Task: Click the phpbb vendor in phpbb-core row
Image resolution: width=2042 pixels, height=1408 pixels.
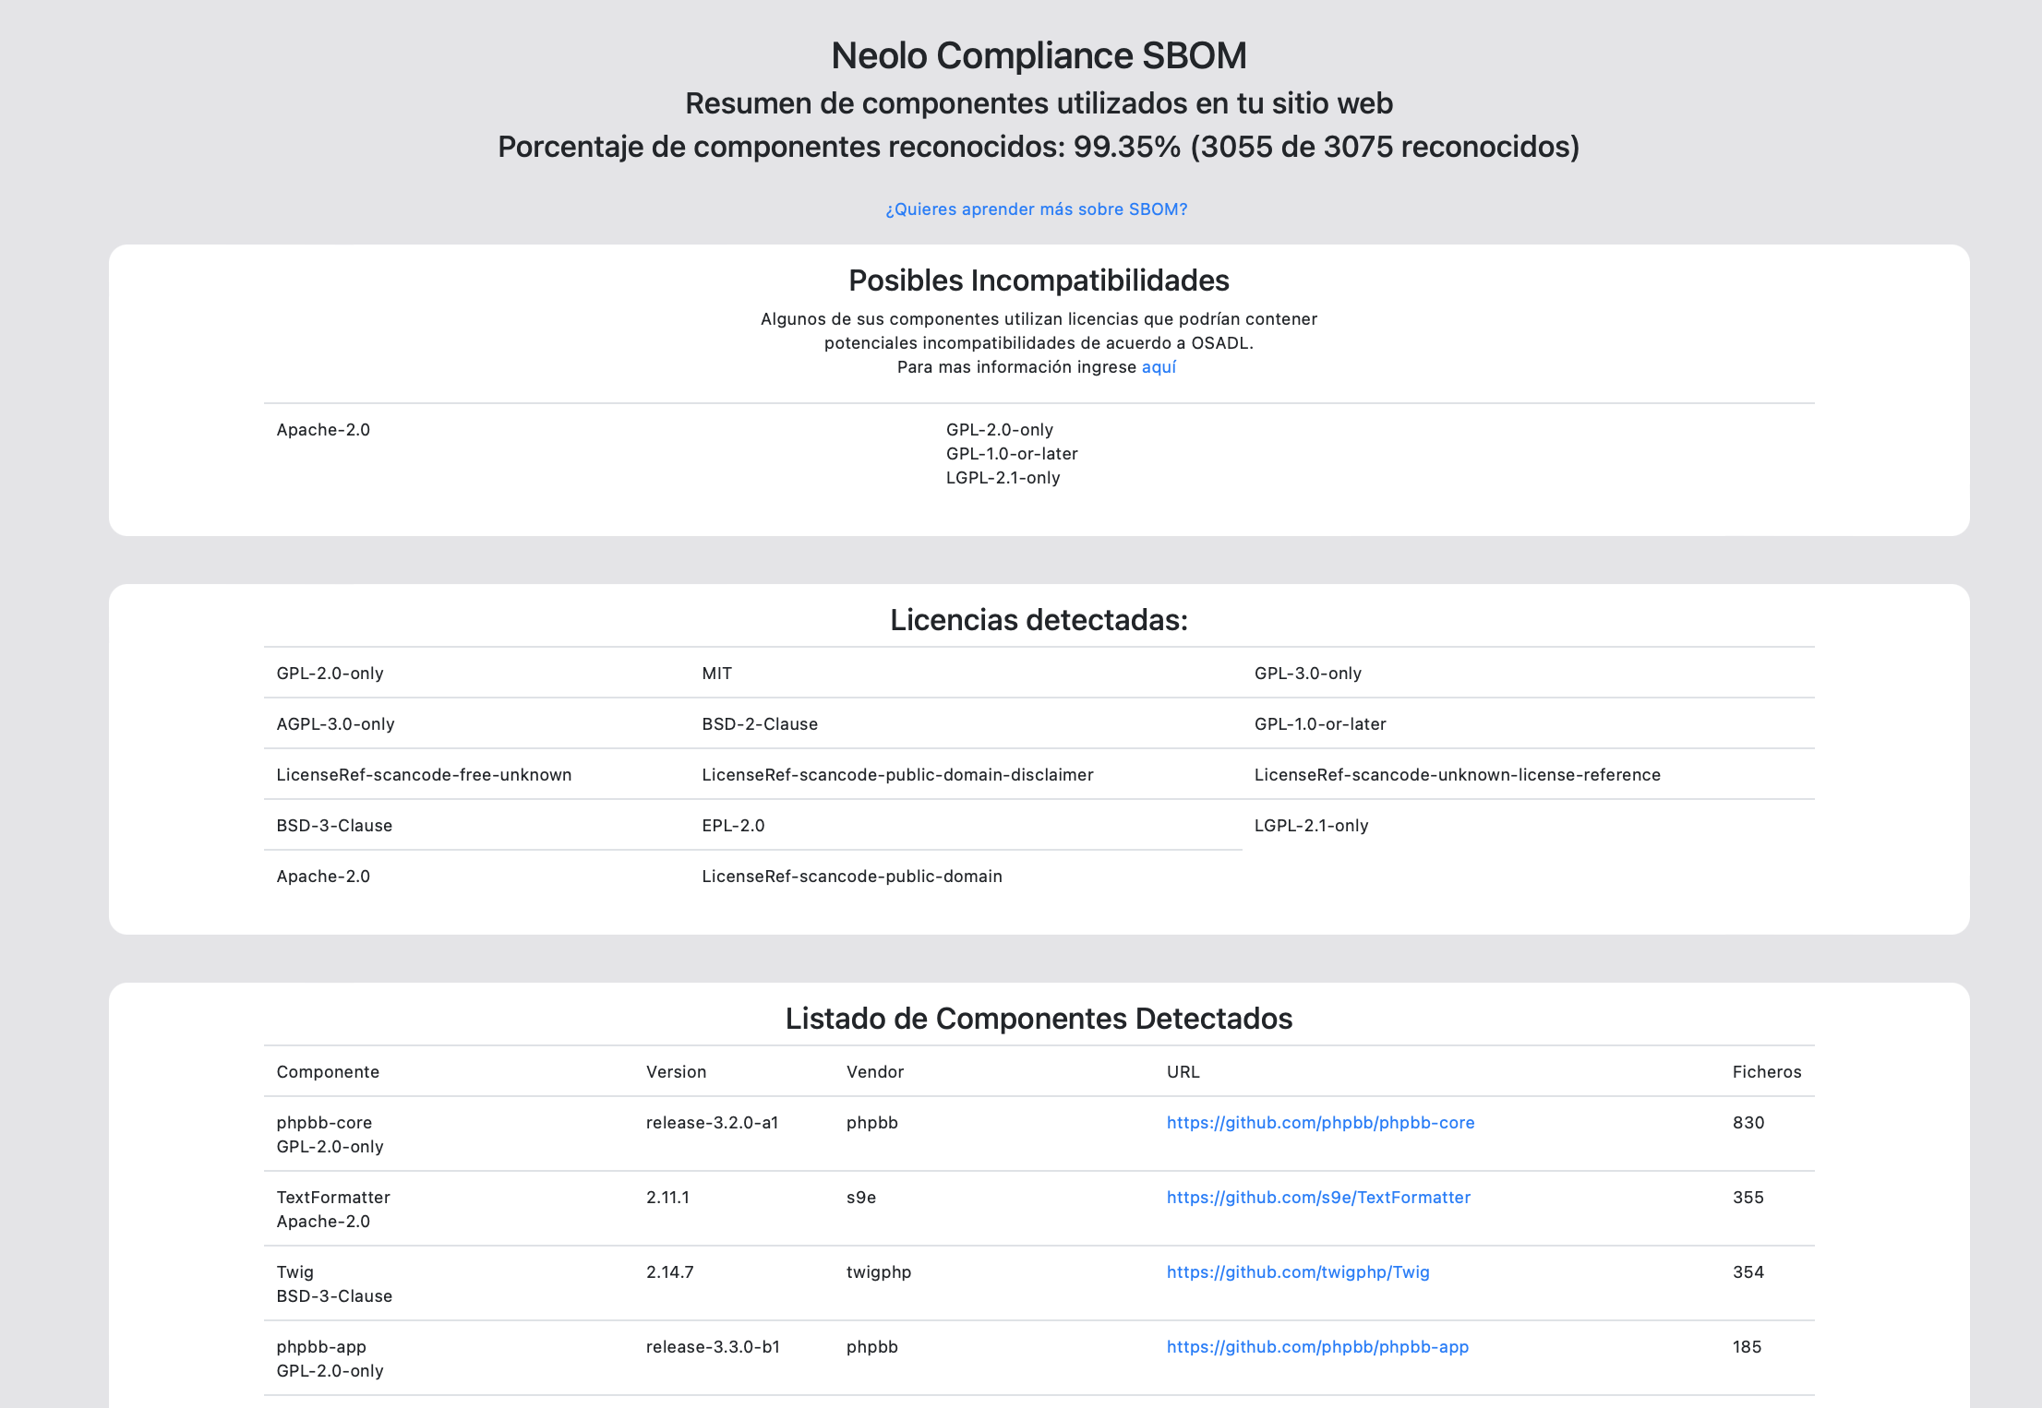Action: tap(872, 1123)
